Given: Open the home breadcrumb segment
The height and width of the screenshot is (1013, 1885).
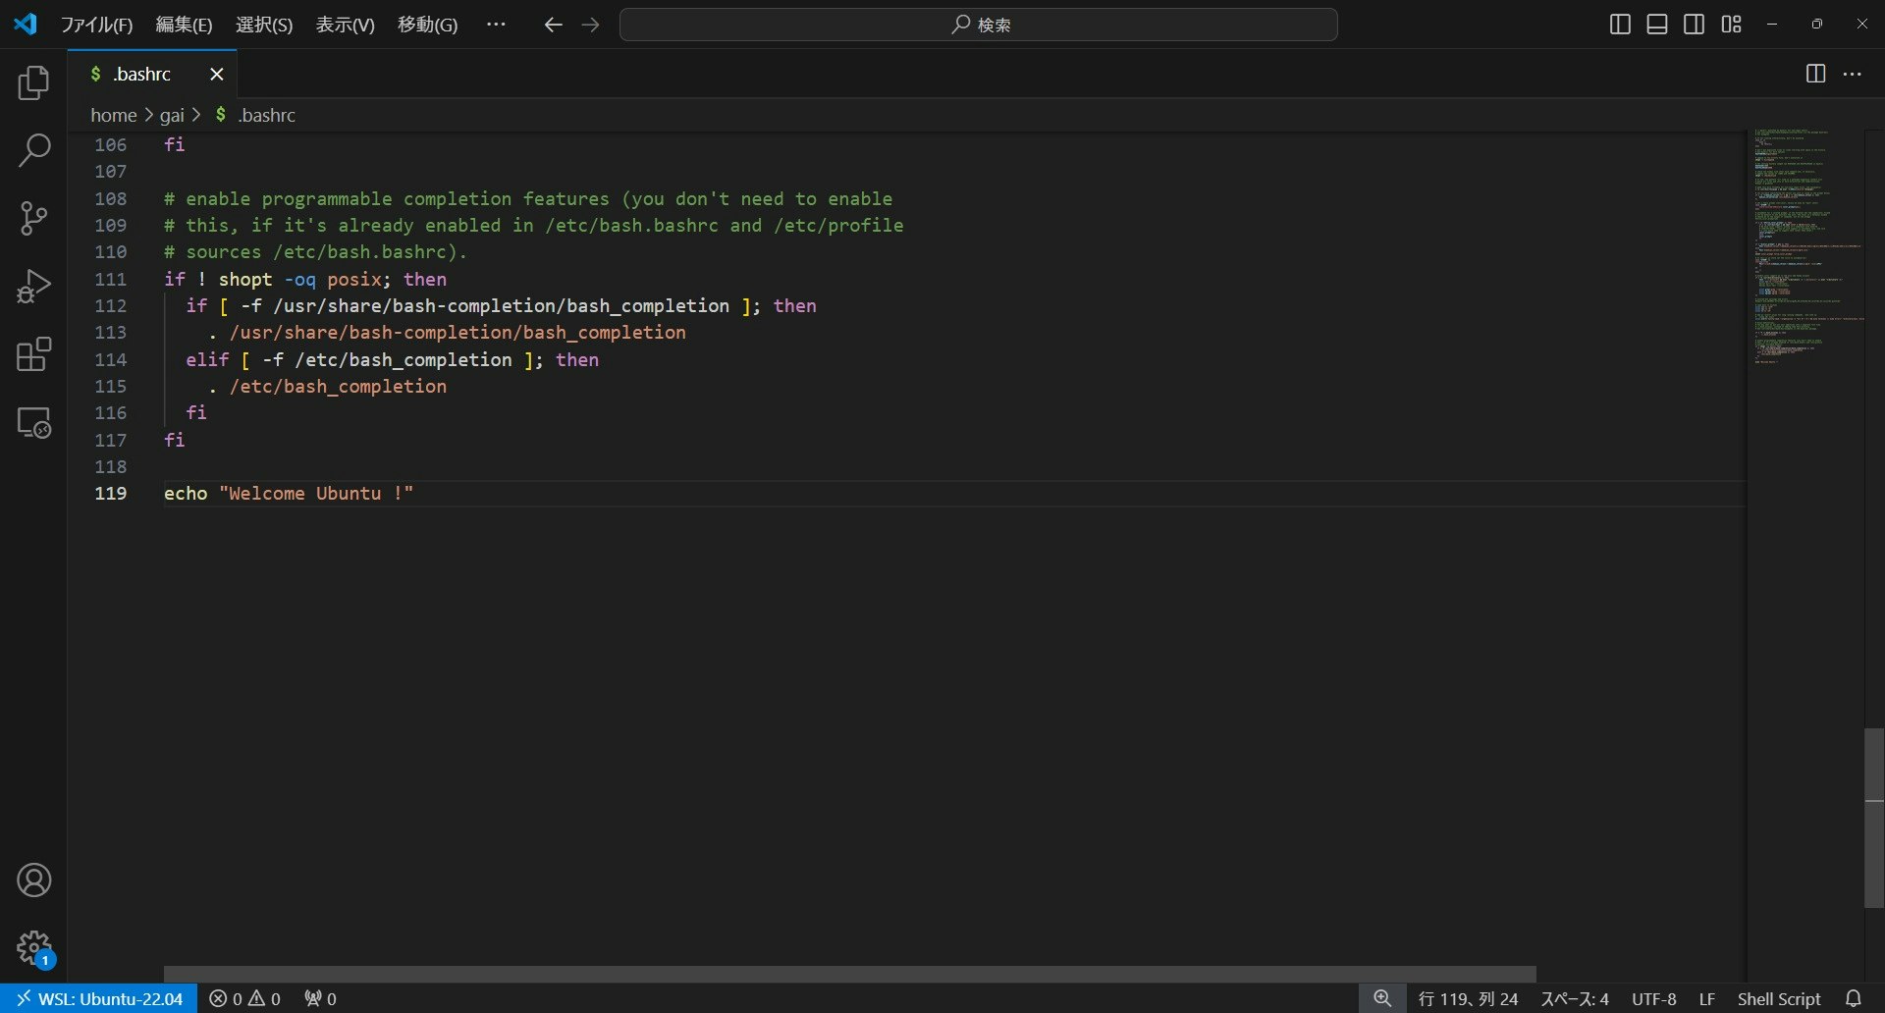Looking at the screenshot, I should pyautogui.click(x=114, y=115).
